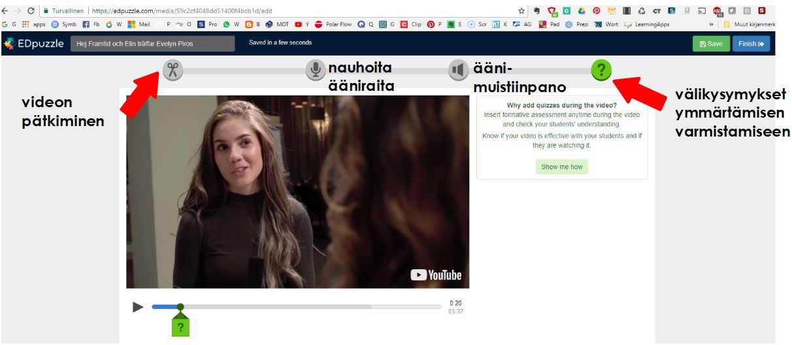This screenshot has width=792, height=345.
Task: Edit the video title input field
Action: click(152, 44)
